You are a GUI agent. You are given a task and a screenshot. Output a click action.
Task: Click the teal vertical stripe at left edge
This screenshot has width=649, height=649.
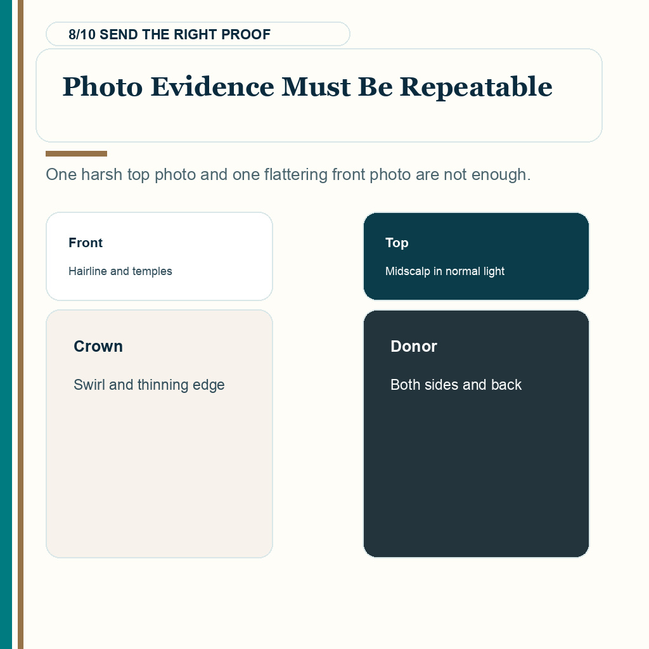click(x=6, y=324)
